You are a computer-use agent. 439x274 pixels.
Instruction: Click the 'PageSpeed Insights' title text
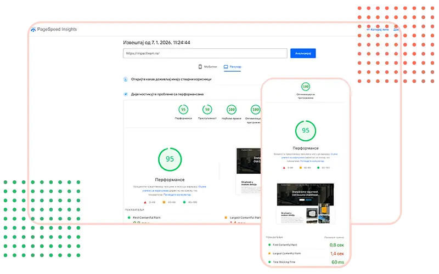tap(57, 29)
